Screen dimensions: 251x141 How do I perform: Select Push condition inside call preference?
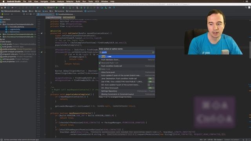(127, 66)
